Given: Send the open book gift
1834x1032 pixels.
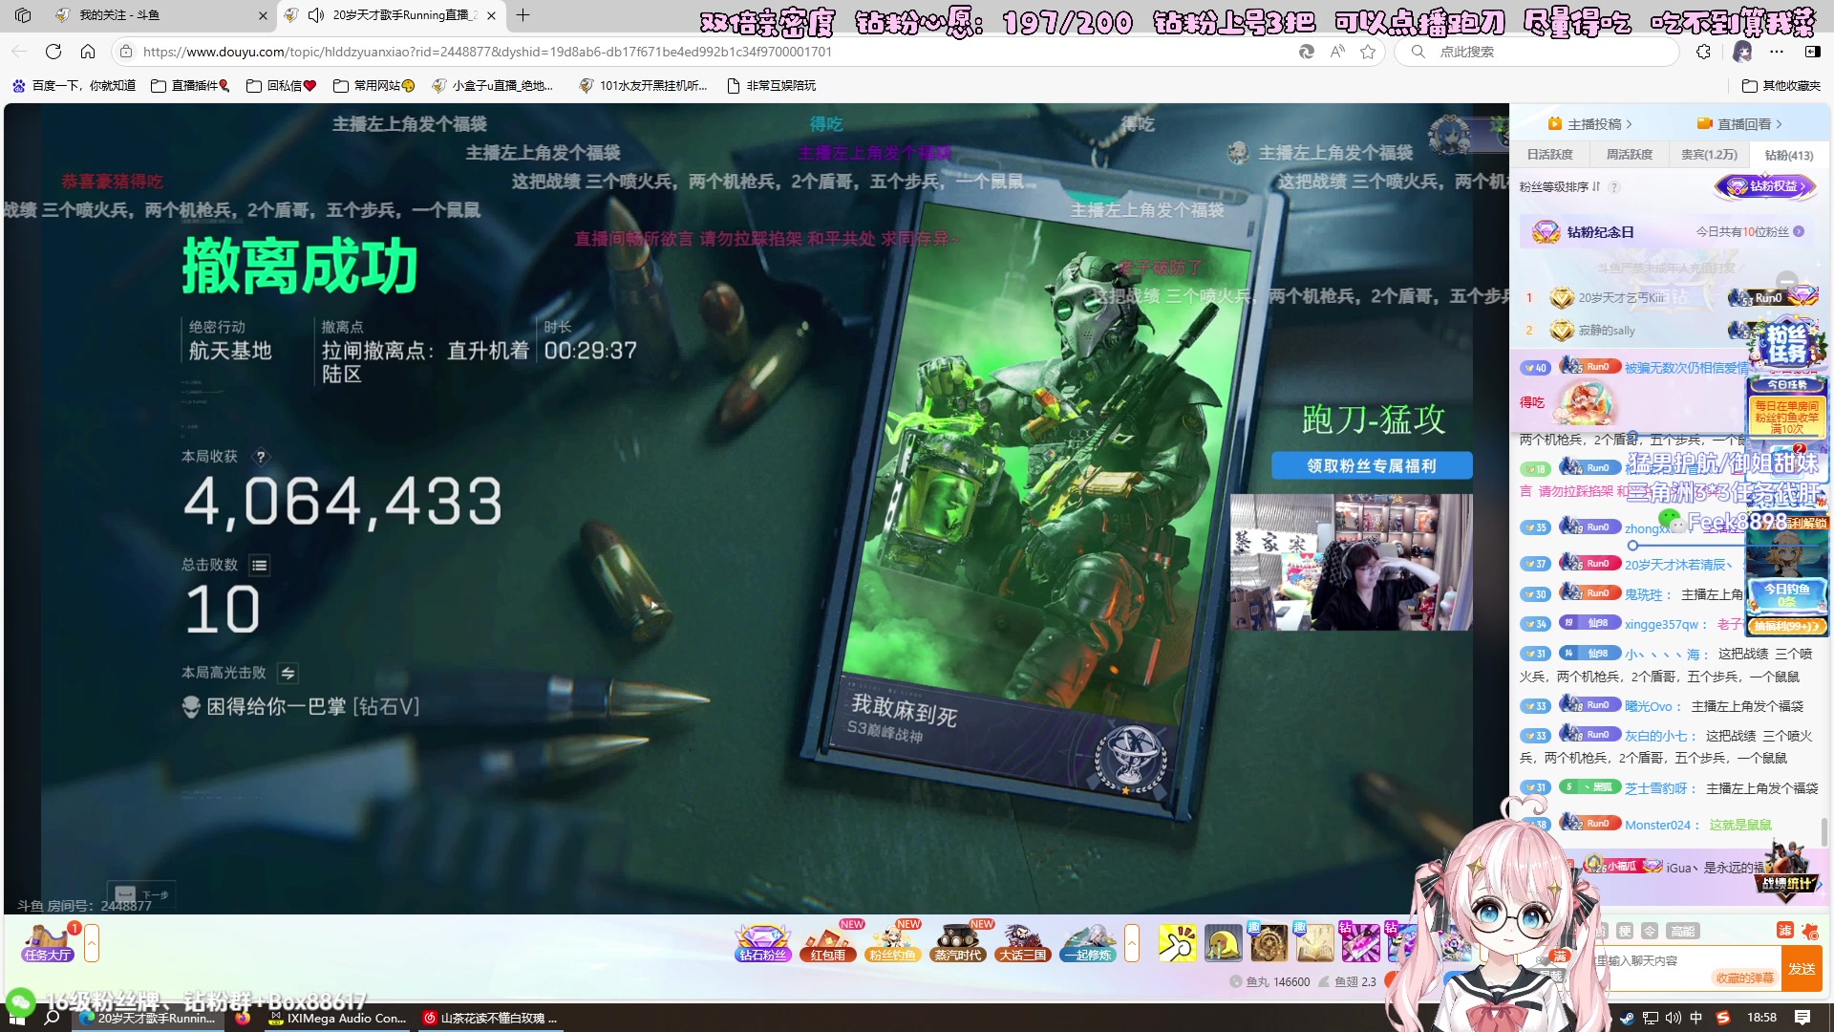Looking at the screenshot, I should [x=1314, y=942].
